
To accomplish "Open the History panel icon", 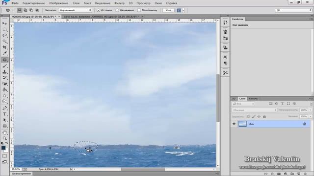I will [225, 22].
